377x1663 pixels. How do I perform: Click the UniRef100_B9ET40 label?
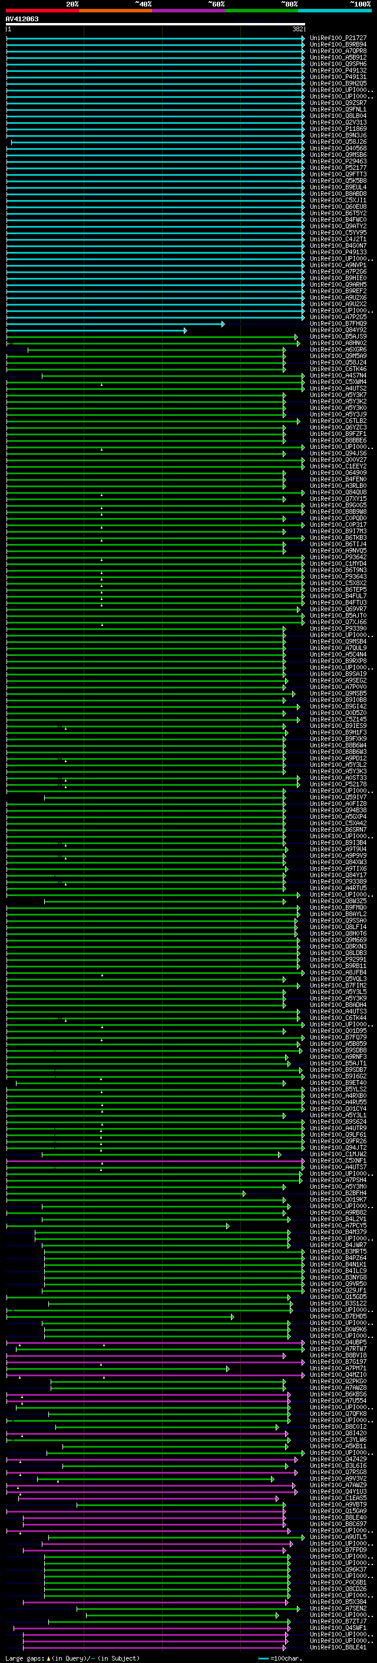click(338, 1083)
